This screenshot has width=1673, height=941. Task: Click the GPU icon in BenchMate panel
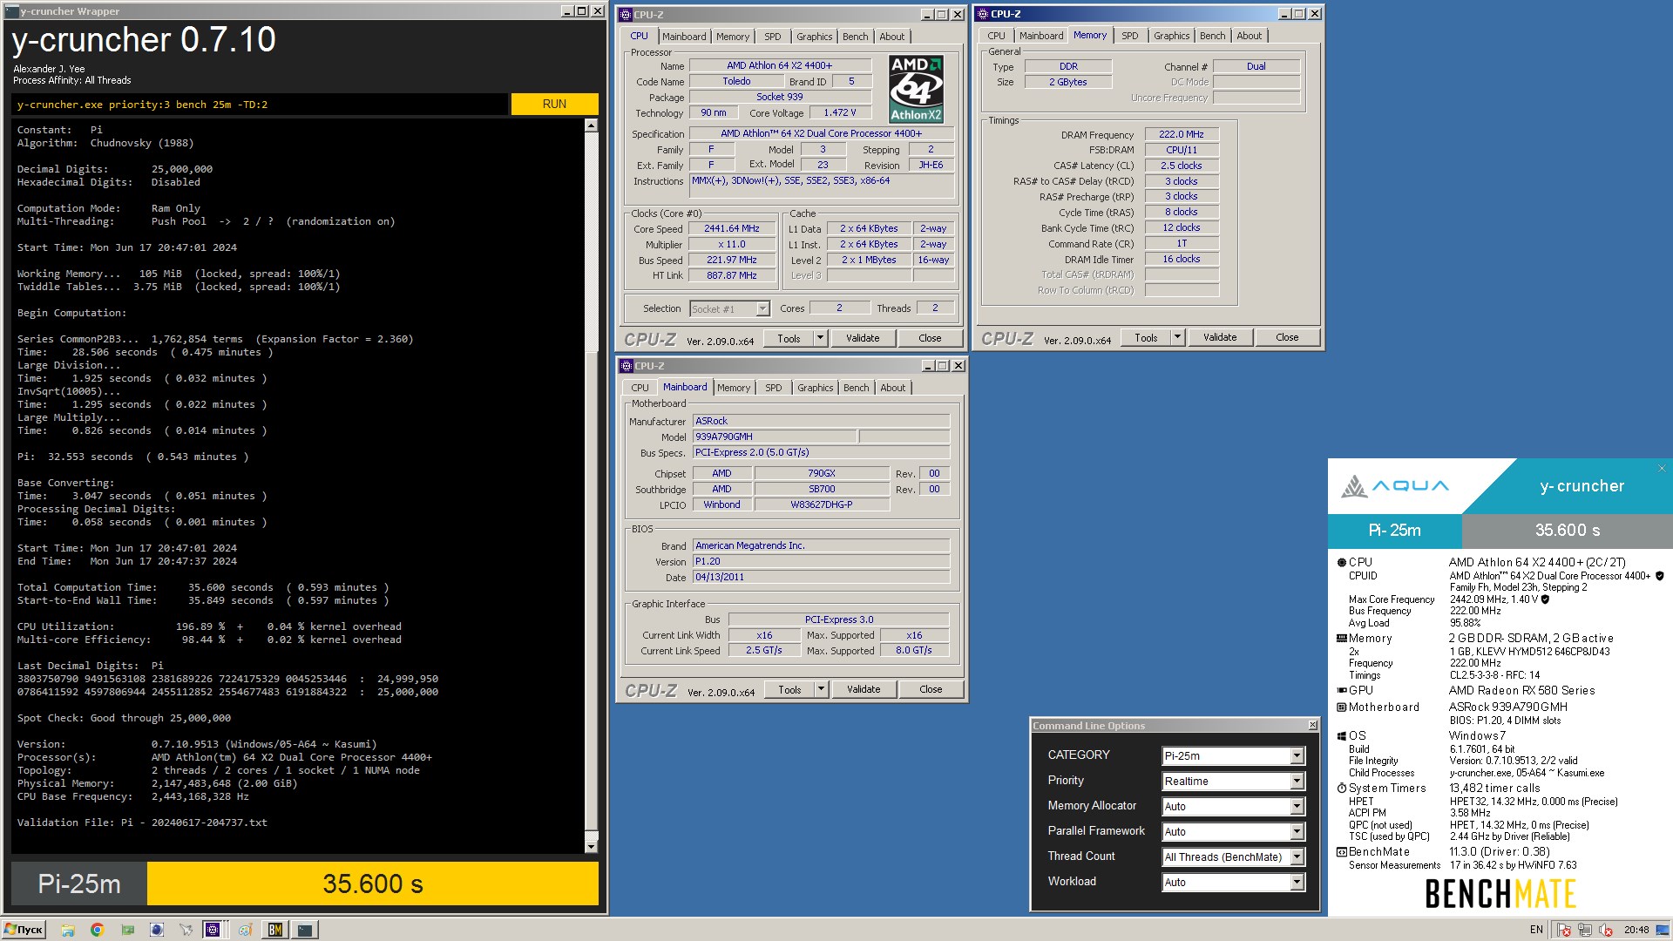[1342, 690]
